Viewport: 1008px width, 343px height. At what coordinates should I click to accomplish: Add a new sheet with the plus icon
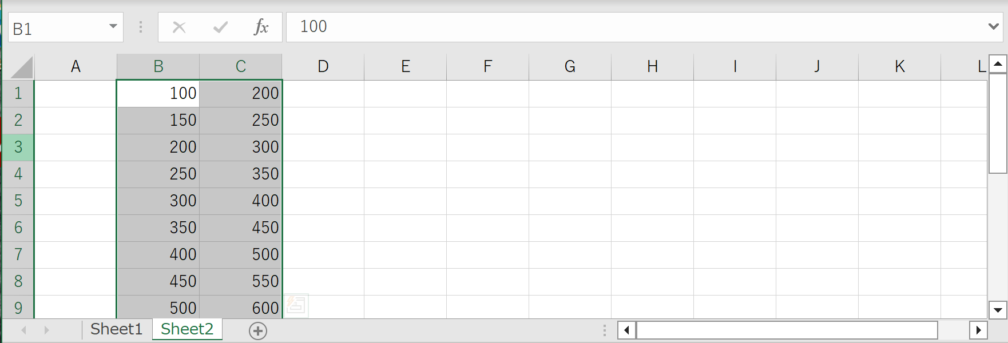coord(258,330)
